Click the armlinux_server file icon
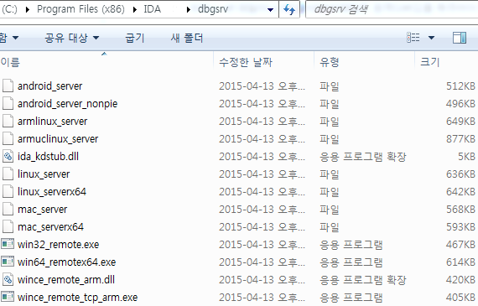The height and width of the screenshot is (306, 478). (x=8, y=121)
